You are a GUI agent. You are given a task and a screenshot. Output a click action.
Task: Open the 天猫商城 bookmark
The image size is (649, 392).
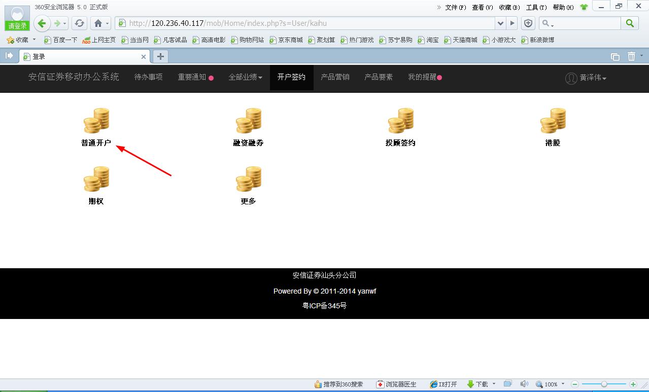(x=461, y=40)
